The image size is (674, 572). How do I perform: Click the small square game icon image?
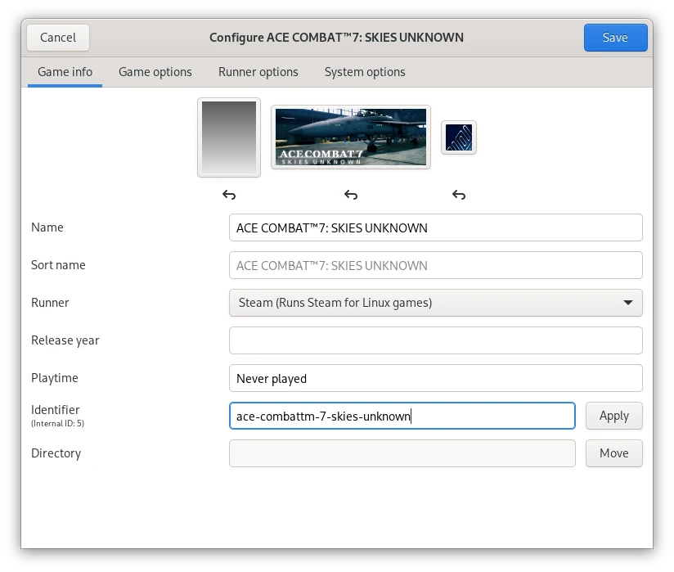point(459,137)
